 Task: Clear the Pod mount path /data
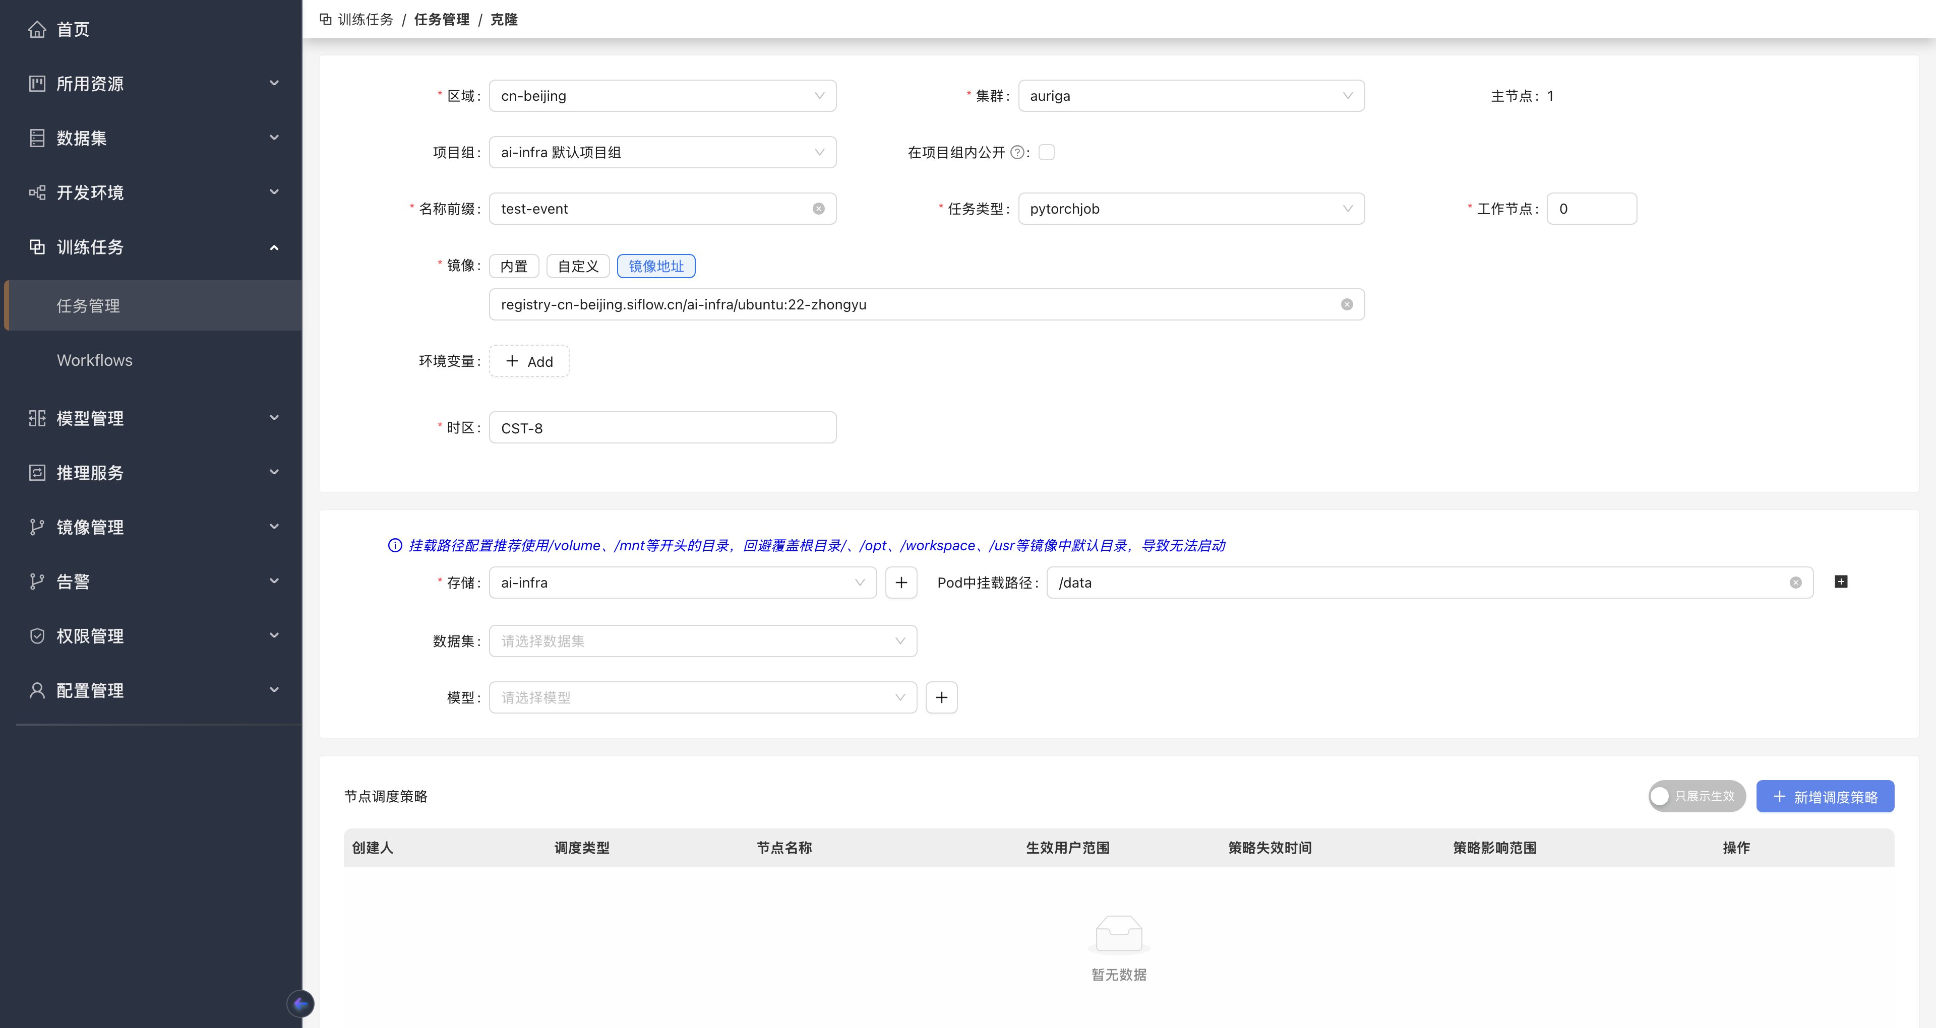pyautogui.click(x=1795, y=583)
